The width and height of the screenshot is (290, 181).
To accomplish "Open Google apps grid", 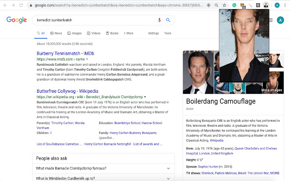I will (271, 20).
